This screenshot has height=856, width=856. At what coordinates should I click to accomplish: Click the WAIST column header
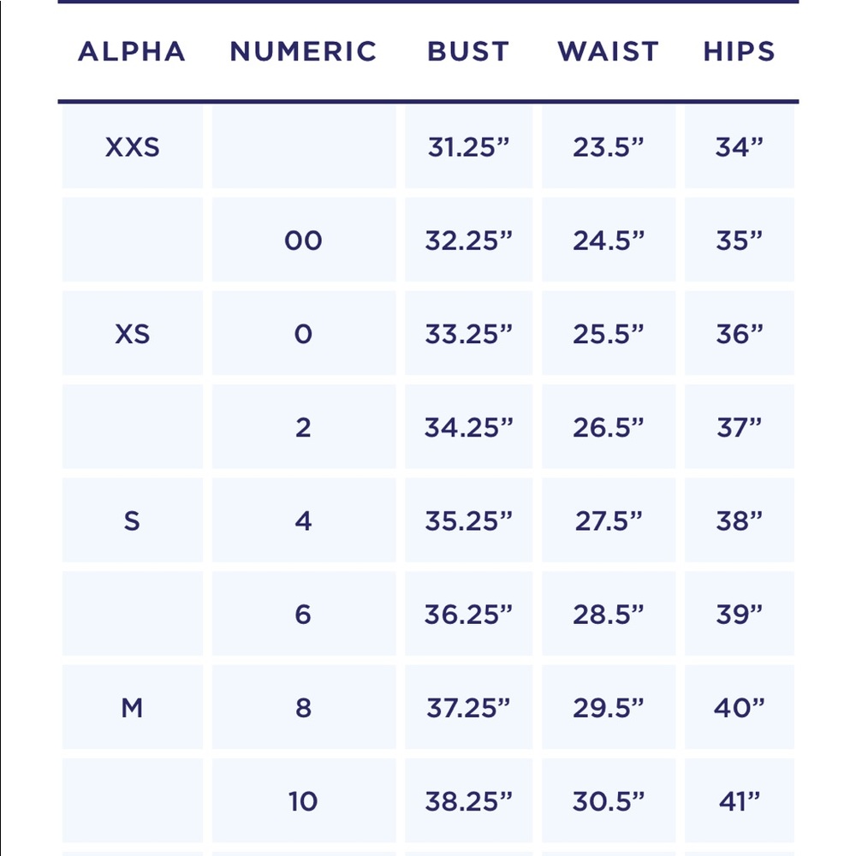coord(608,52)
